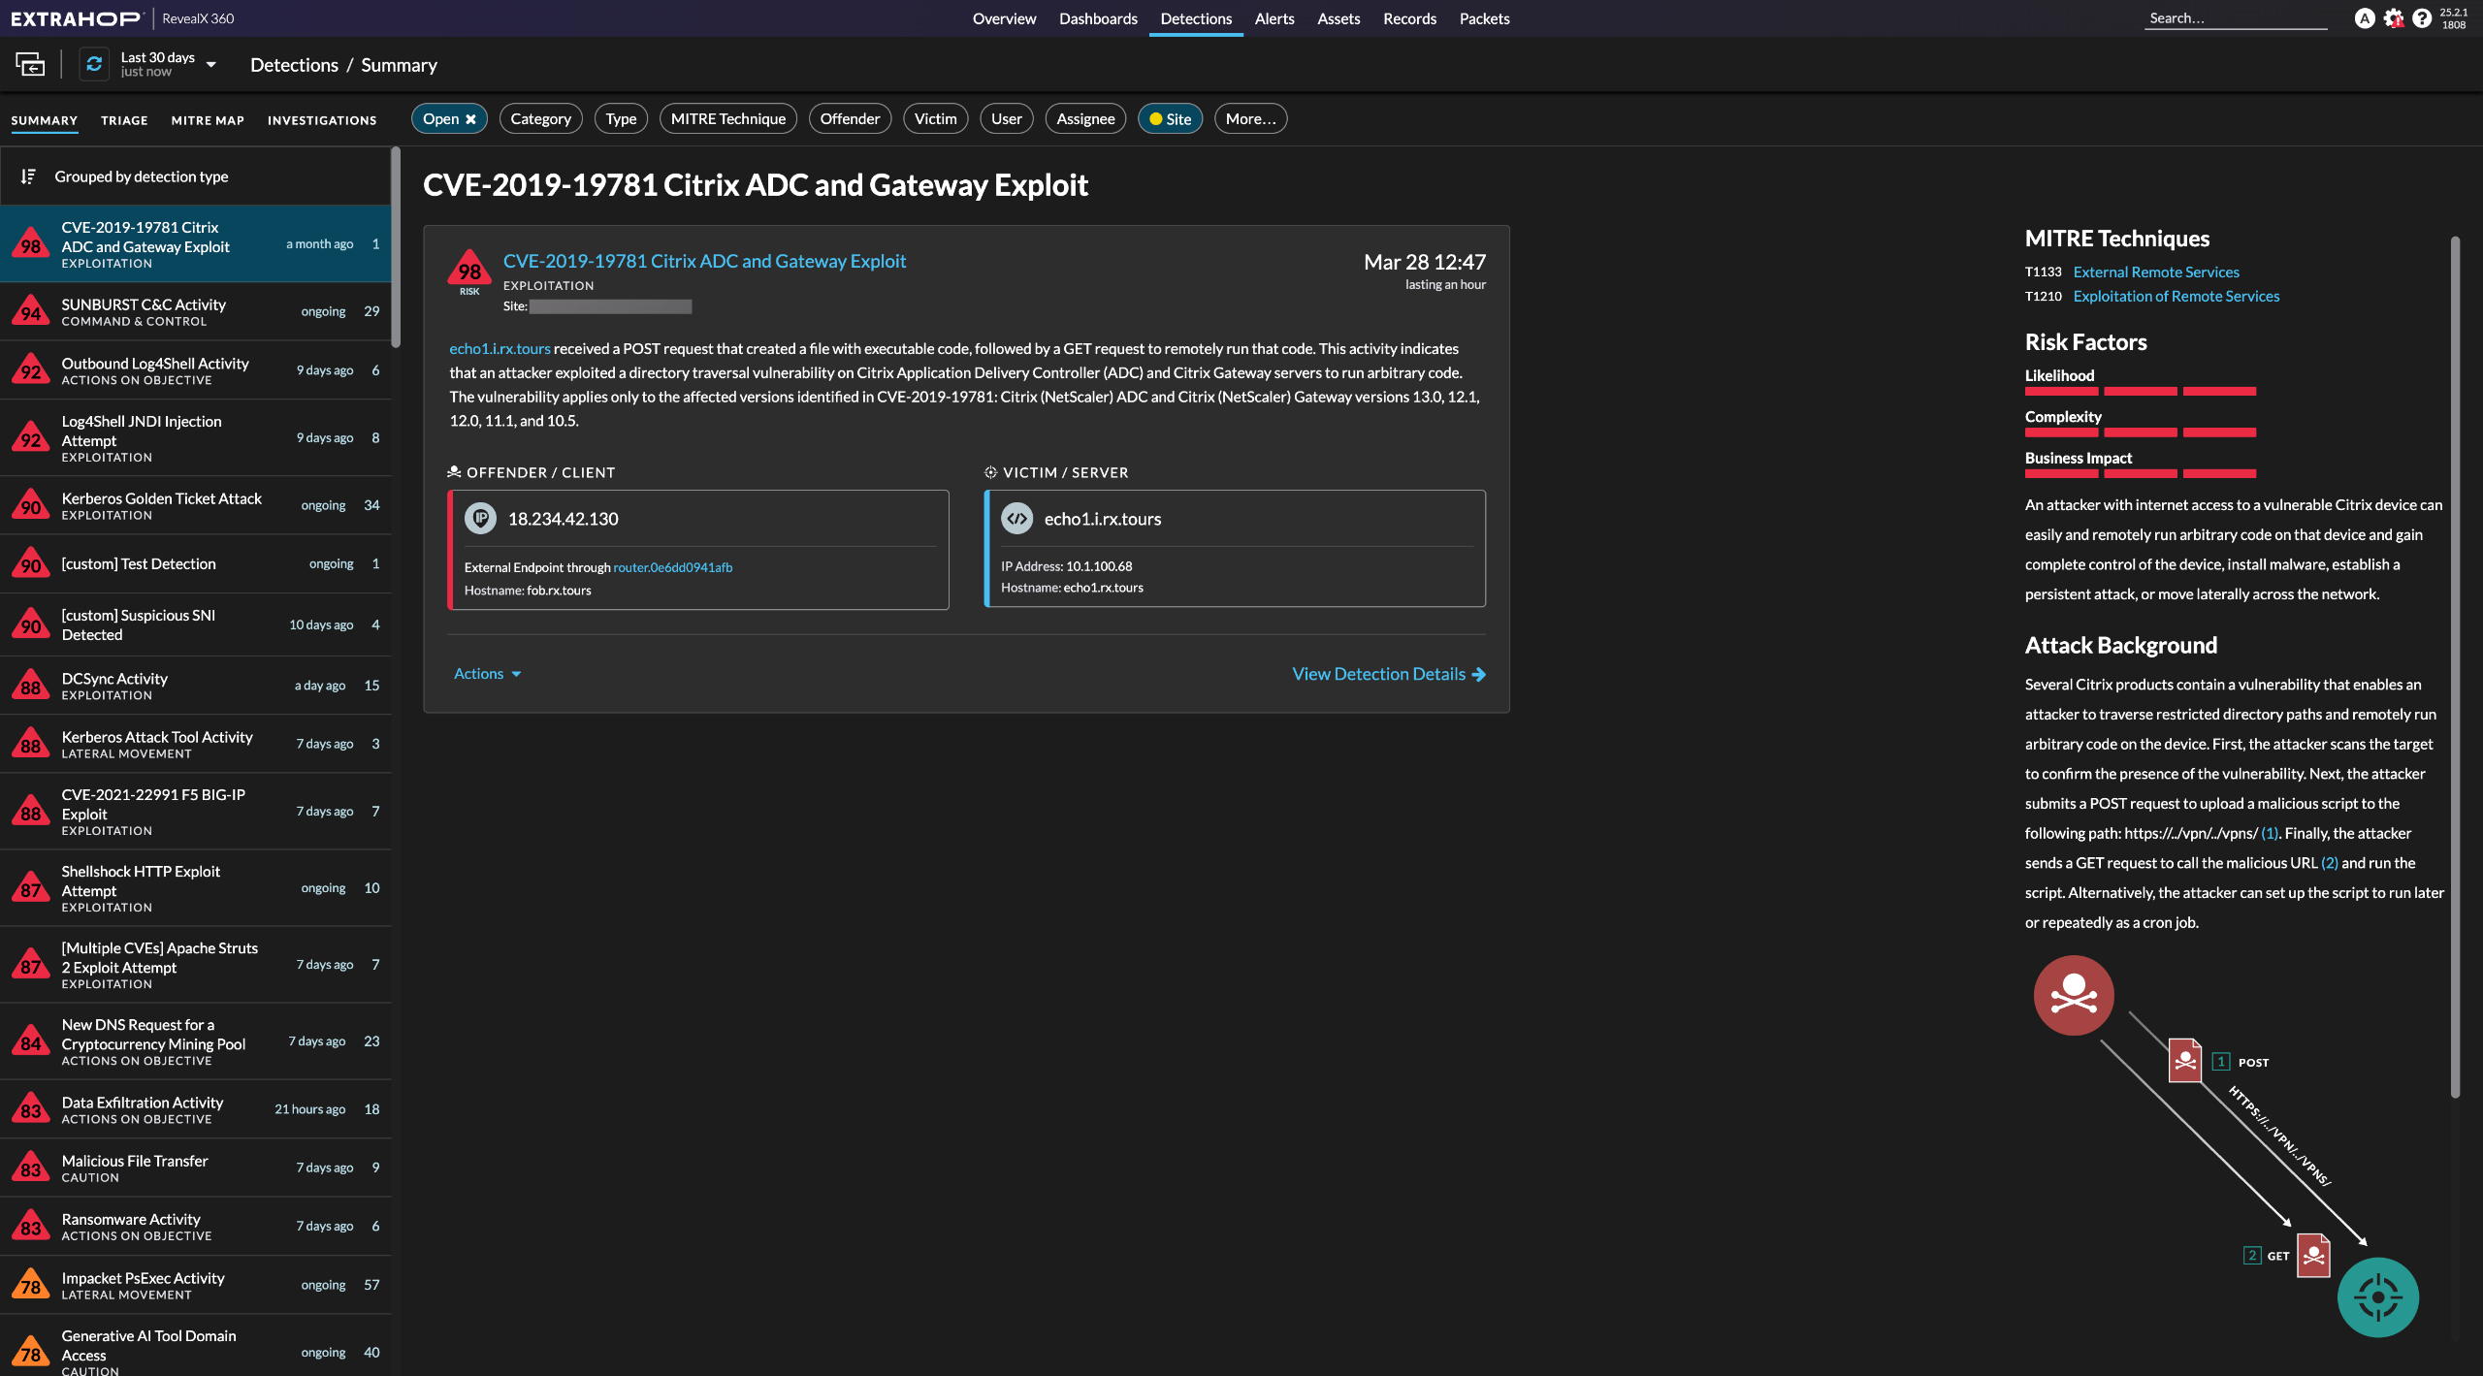The width and height of the screenshot is (2483, 1376).
Task: Open the External Remote Services technique link
Action: [2155, 272]
